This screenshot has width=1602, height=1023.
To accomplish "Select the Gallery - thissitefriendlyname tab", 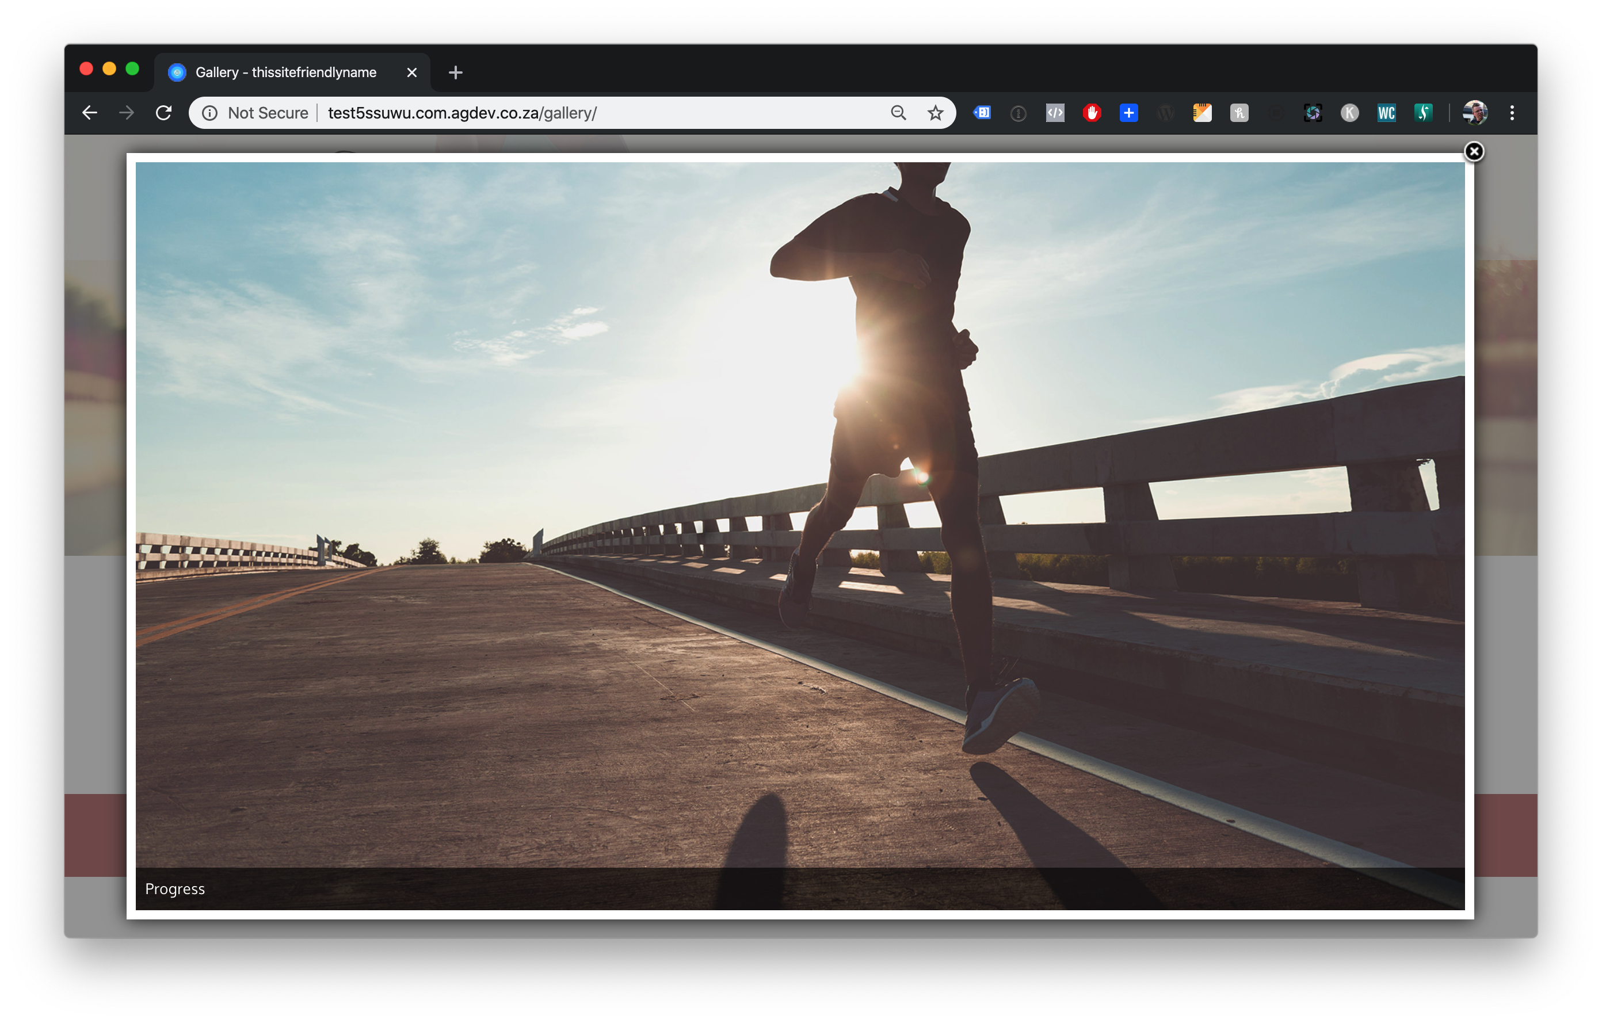I will [x=286, y=72].
